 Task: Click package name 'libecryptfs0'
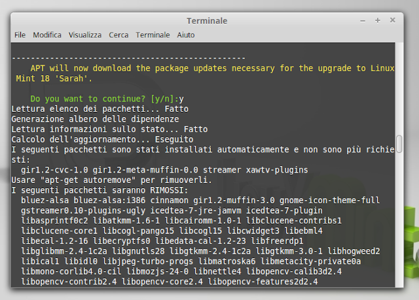(x=122, y=241)
